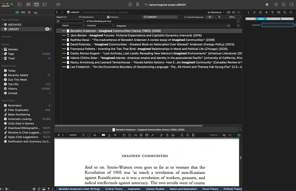Switch to the Annotations inspector tab
296x191 pixels.
click(x=273, y=19)
